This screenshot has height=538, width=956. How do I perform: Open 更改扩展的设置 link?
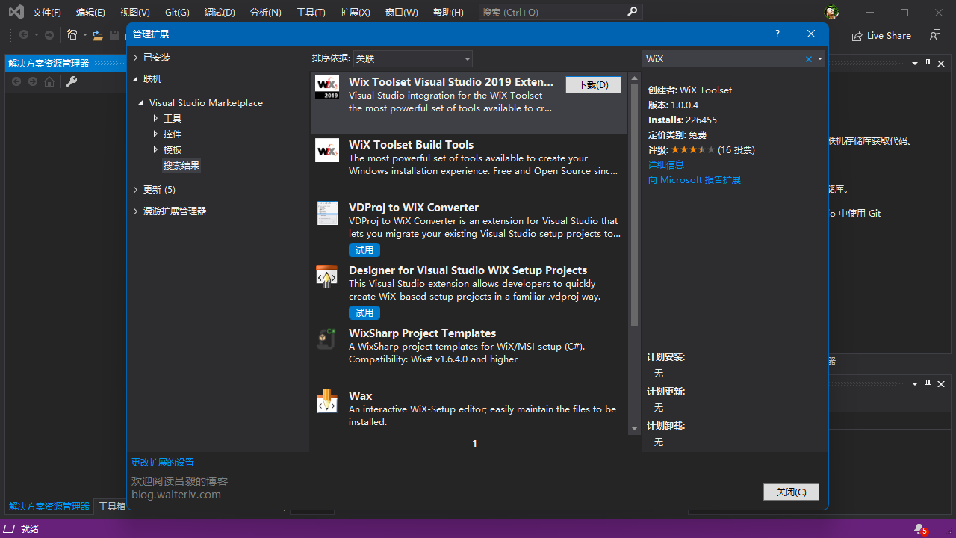point(163,463)
